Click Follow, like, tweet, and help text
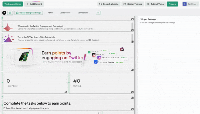The height and width of the screenshot is (114, 200). (x=27, y=108)
